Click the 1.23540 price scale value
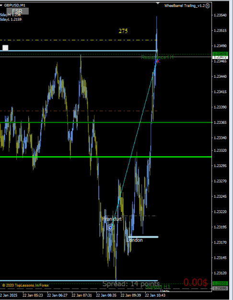Image resolution: width=233 pixels, height=300 pixels. [x=220, y=15]
